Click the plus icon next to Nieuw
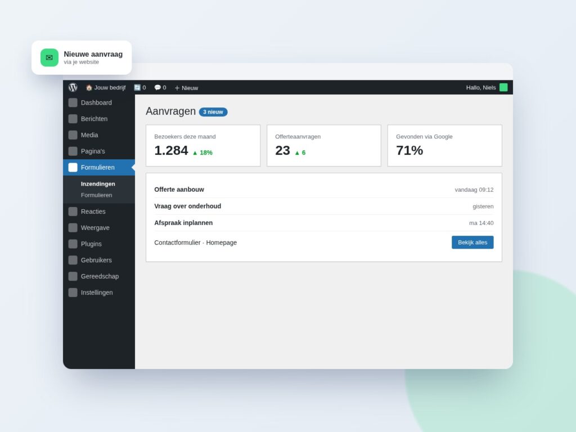This screenshot has width=576, height=432. [177, 88]
